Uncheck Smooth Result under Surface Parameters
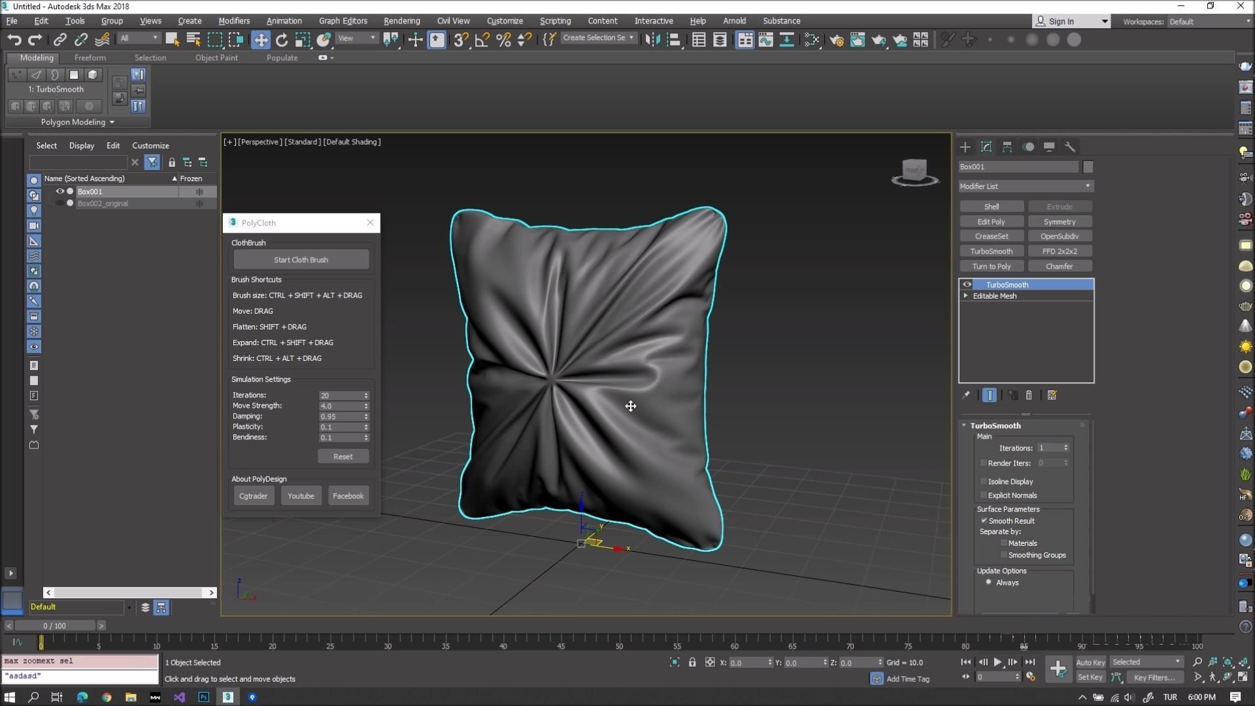The width and height of the screenshot is (1255, 706). click(x=984, y=520)
